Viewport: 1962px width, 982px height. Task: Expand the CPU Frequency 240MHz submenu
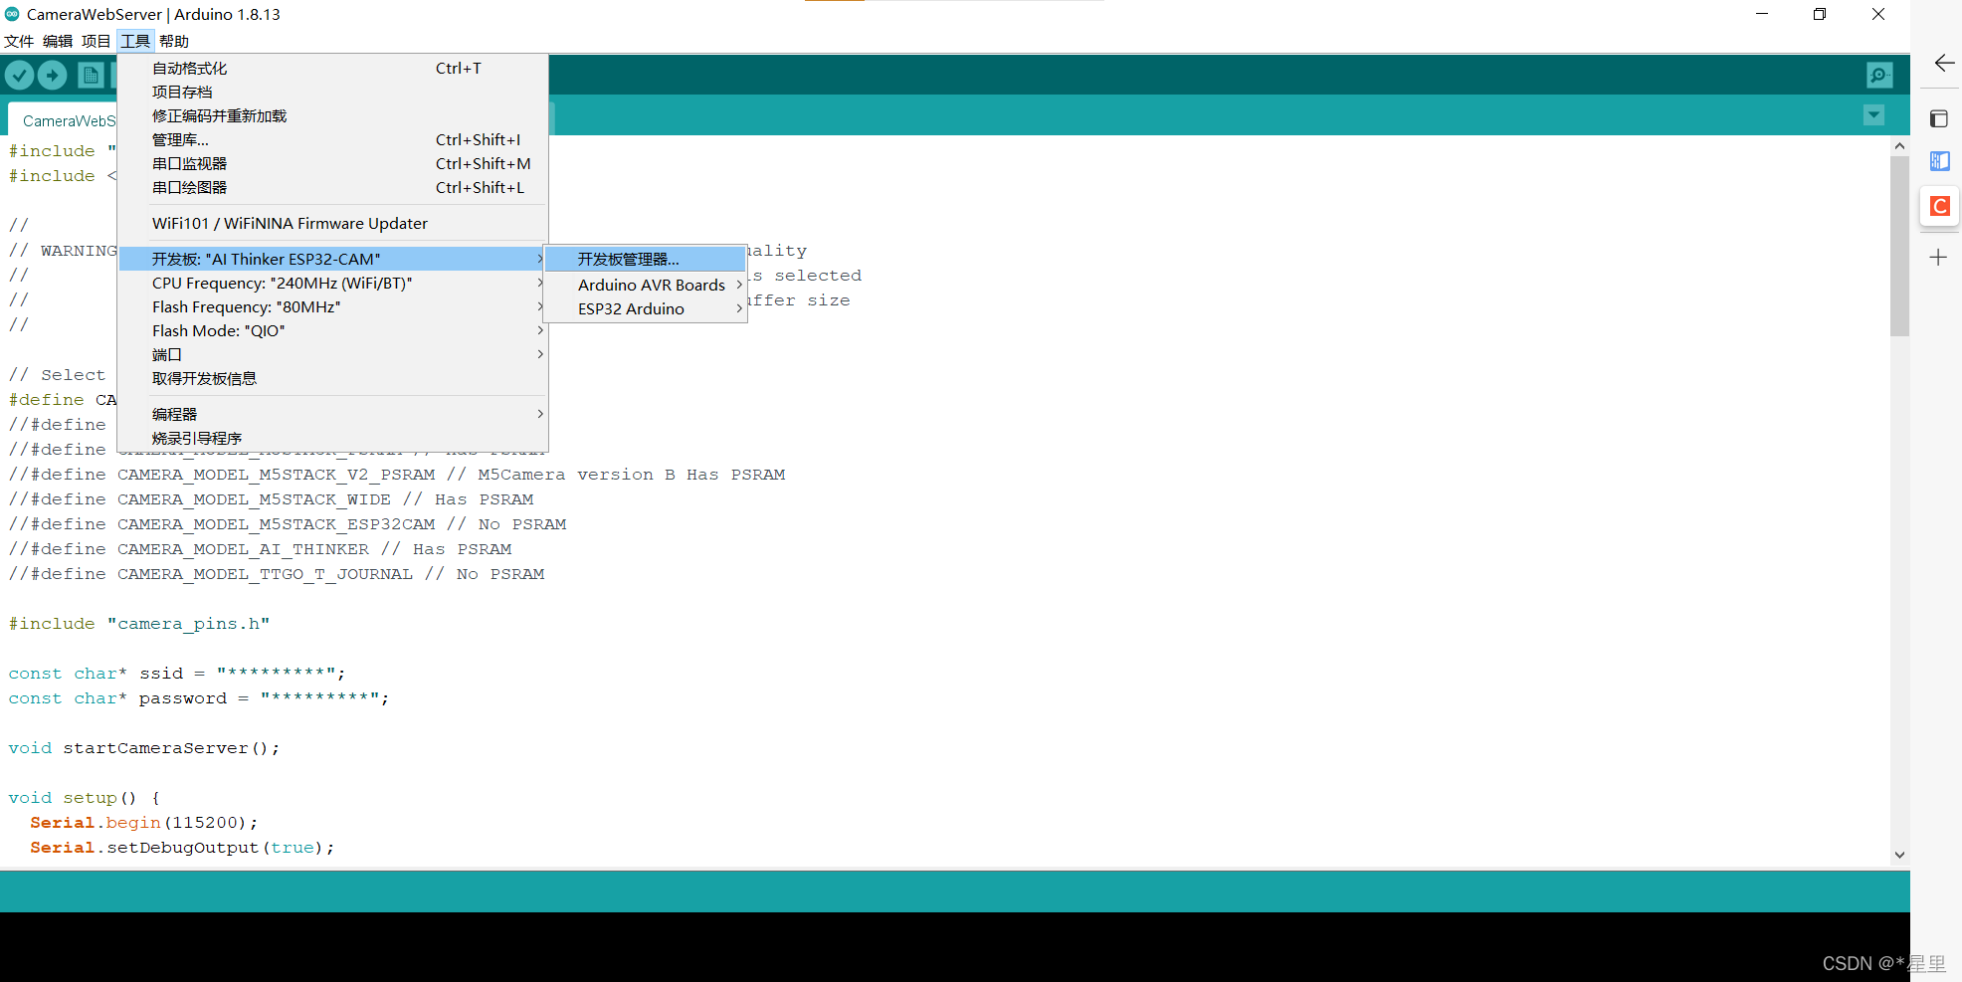tap(332, 284)
